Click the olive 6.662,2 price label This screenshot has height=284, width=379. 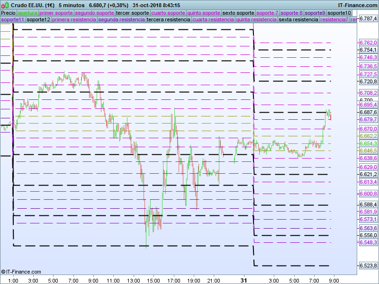tap(368, 136)
